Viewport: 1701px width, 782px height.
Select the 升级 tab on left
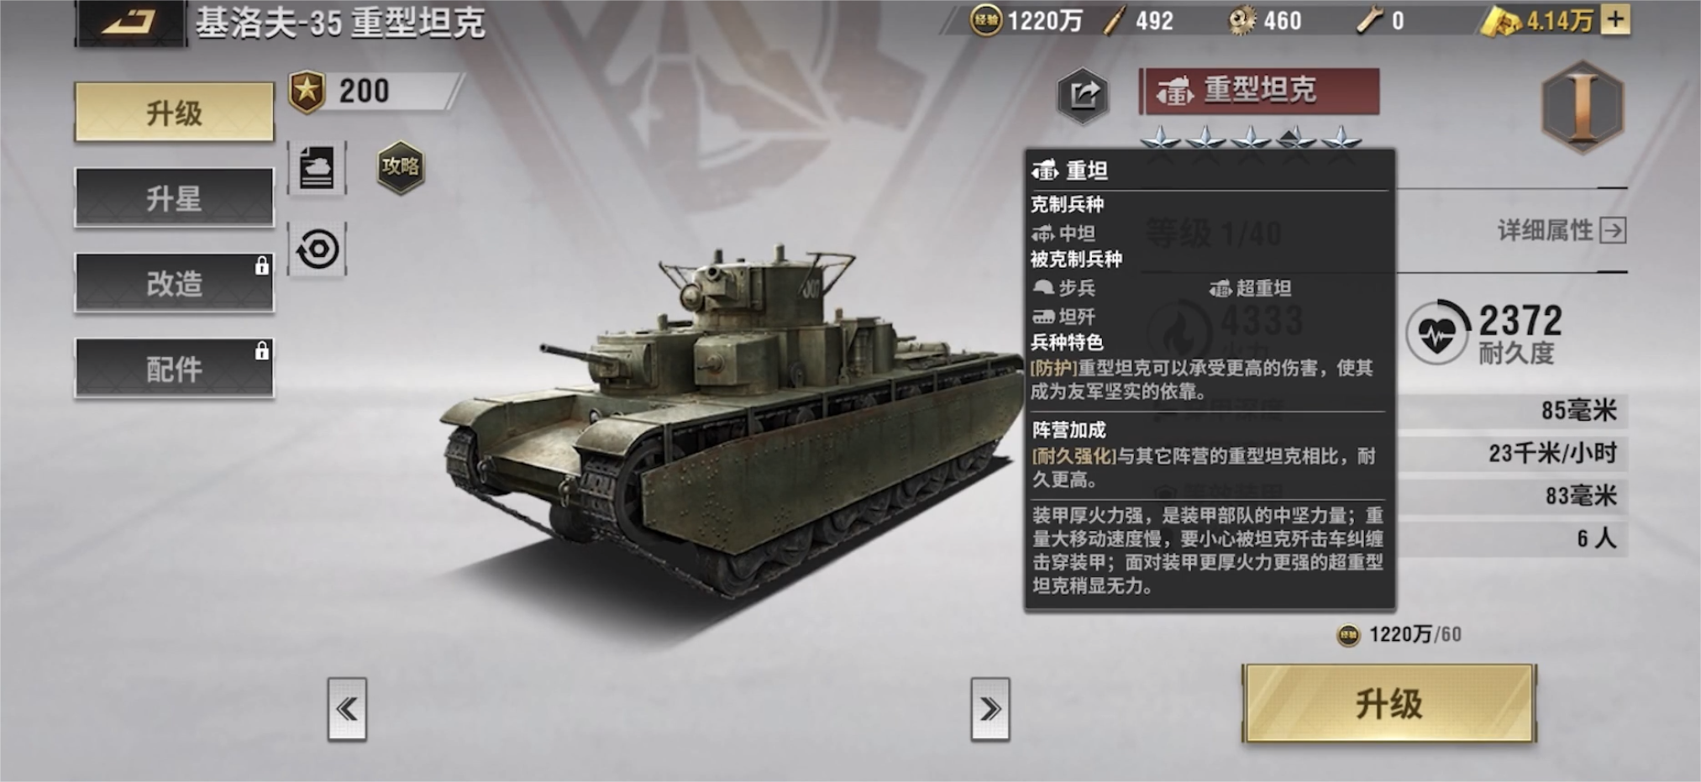[x=174, y=113]
